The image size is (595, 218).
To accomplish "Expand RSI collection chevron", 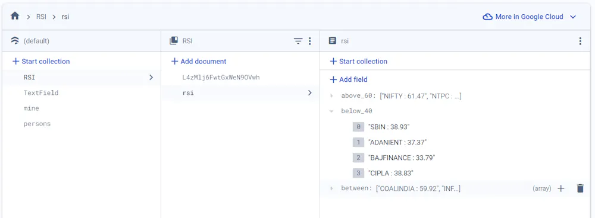I will (x=151, y=78).
